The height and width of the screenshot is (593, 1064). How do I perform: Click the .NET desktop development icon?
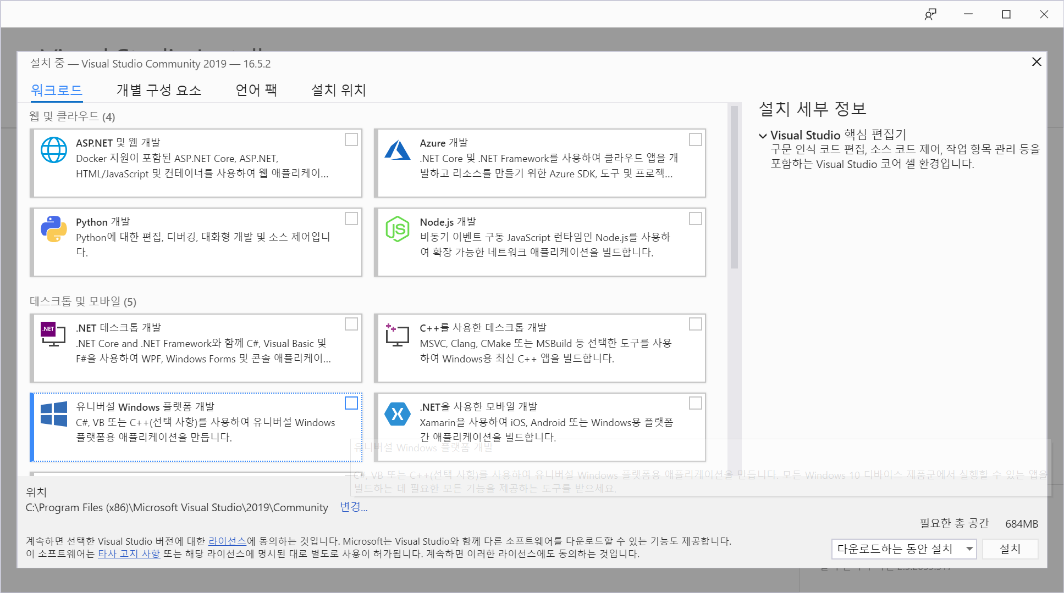pyautogui.click(x=53, y=334)
